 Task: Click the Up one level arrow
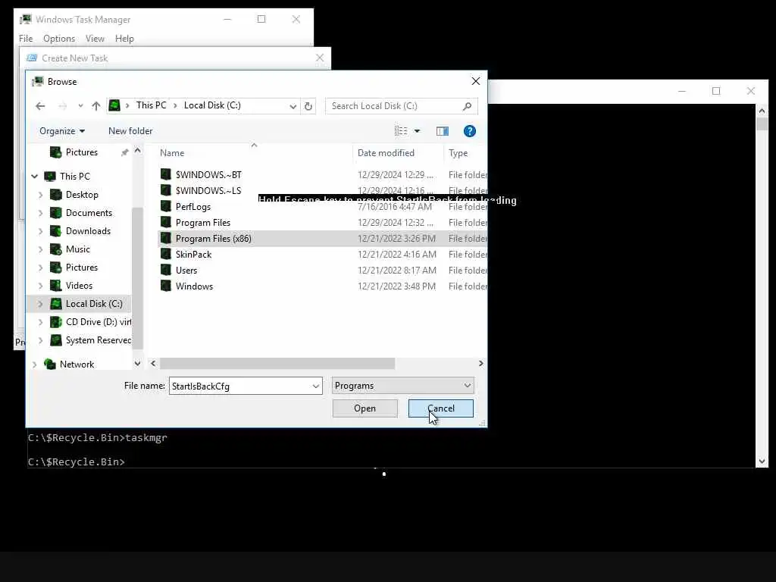pos(96,106)
